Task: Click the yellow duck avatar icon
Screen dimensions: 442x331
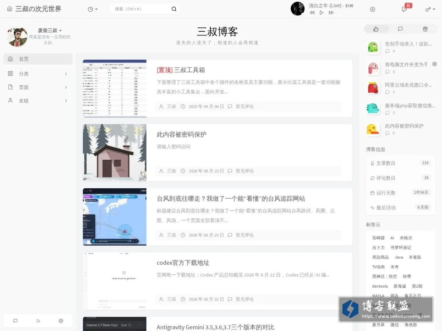Action: (373, 129)
